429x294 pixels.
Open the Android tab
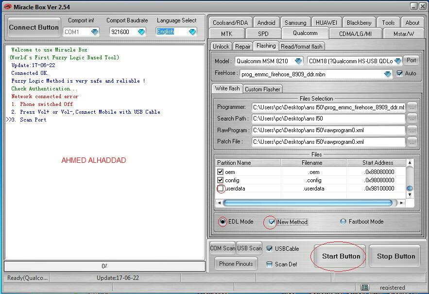pyautogui.click(x=266, y=23)
